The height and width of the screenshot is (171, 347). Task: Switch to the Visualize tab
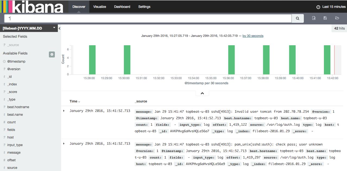100,7
